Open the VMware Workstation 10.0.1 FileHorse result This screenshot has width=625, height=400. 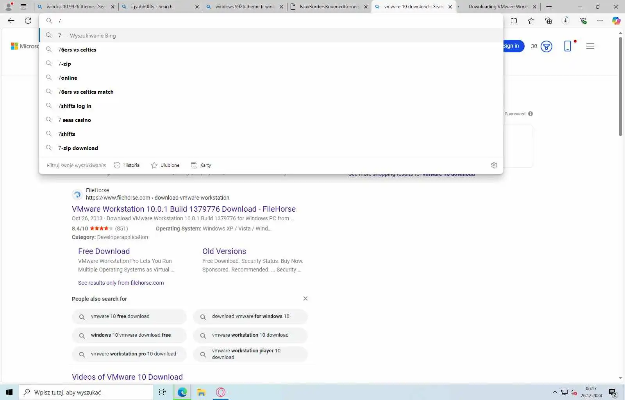click(184, 209)
